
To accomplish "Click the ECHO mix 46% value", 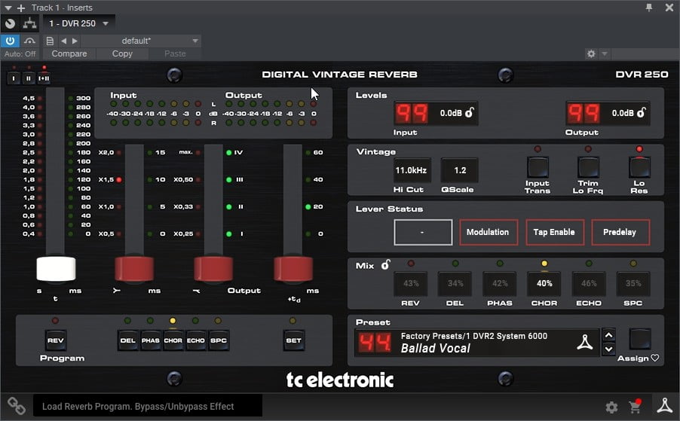I will (x=589, y=283).
